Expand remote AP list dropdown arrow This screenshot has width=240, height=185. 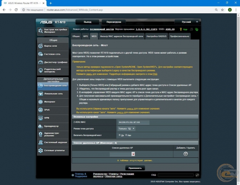coord(133,154)
